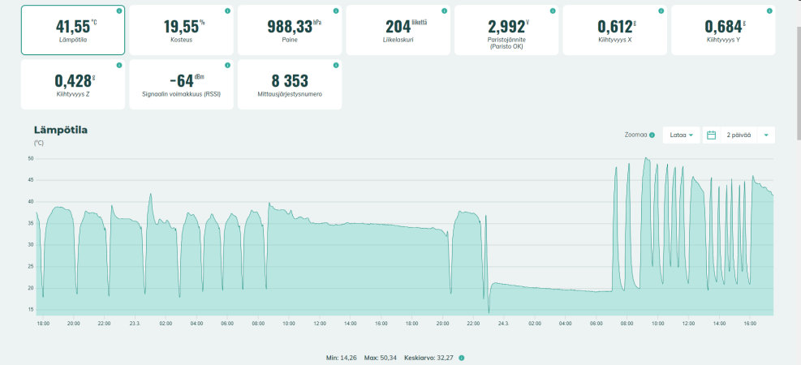Click the info icon after Keskiarvo 32,27
Viewport: 801px width, 365px height.
pyautogui.click(x=461, y=358)
